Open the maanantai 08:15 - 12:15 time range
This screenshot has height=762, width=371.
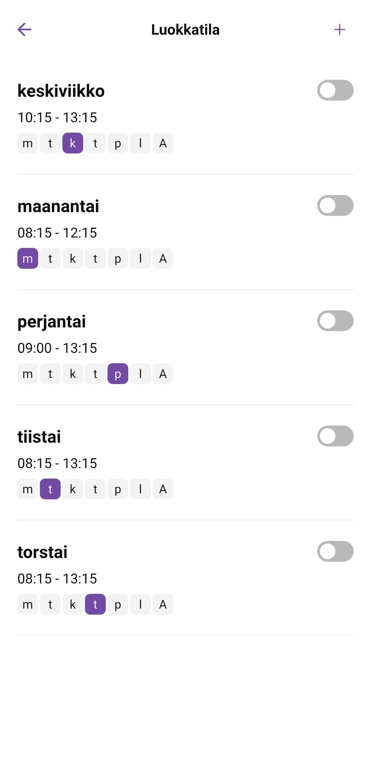pos(57,233)
